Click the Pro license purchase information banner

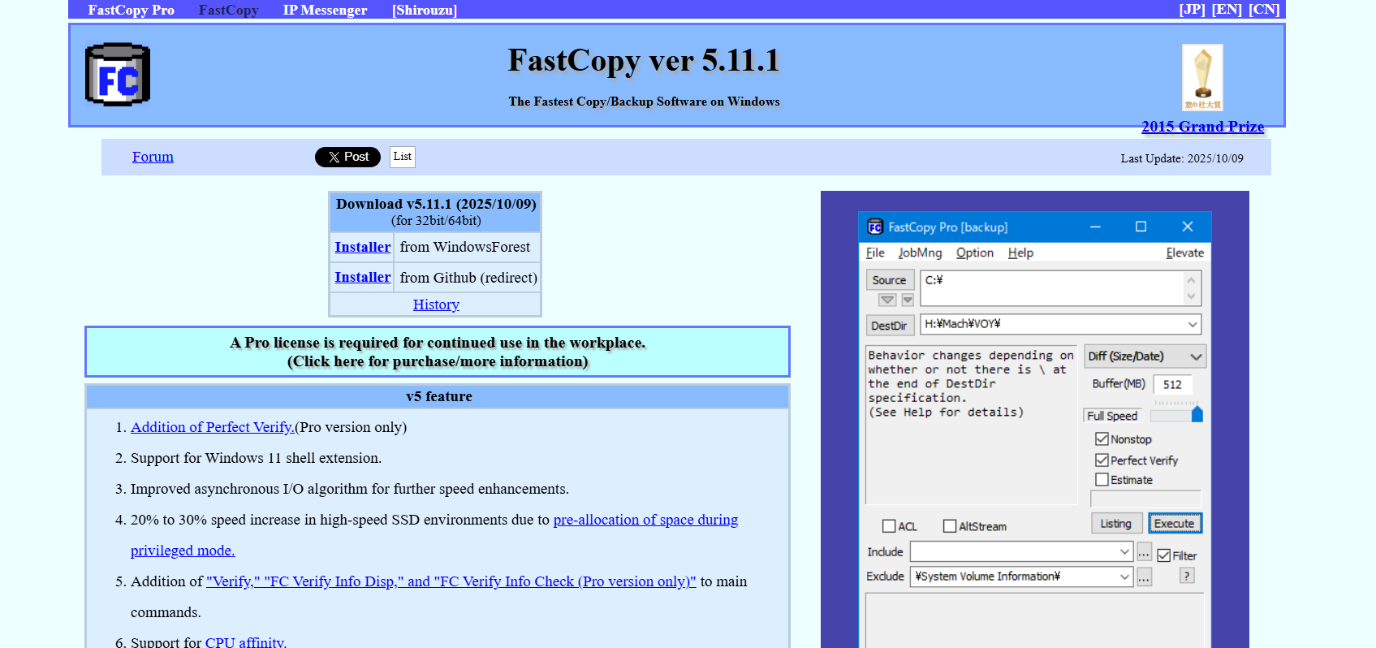click(438, 352)
